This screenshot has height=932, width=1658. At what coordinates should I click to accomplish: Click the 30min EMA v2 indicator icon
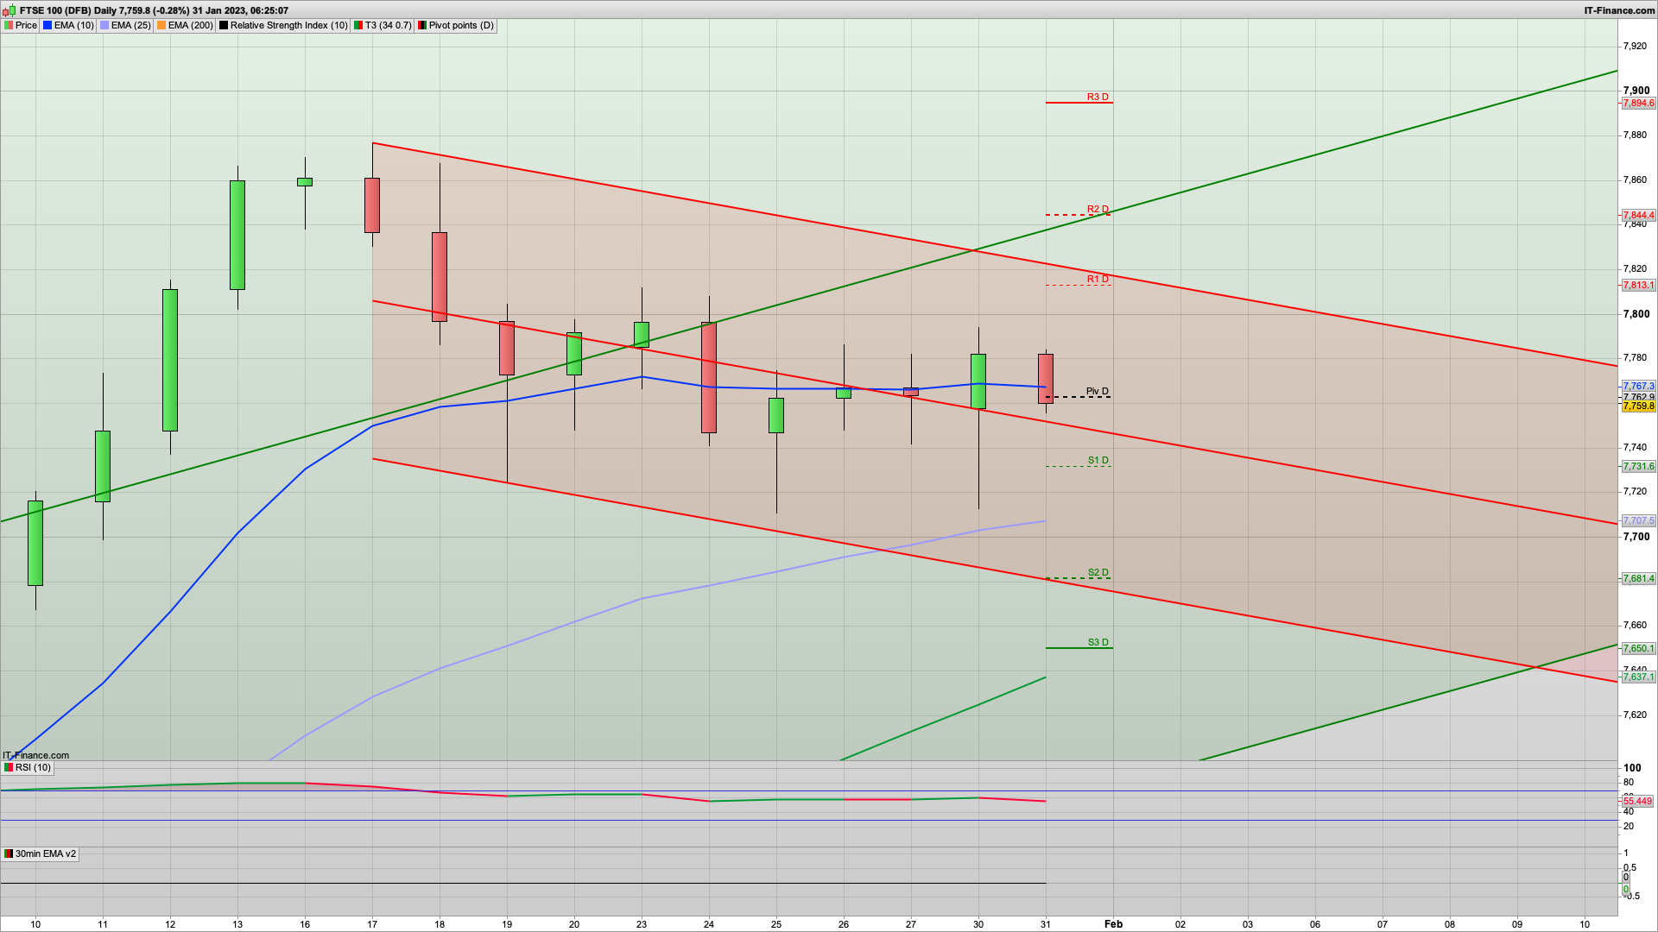pyautogui.click(x=9, y=853)
